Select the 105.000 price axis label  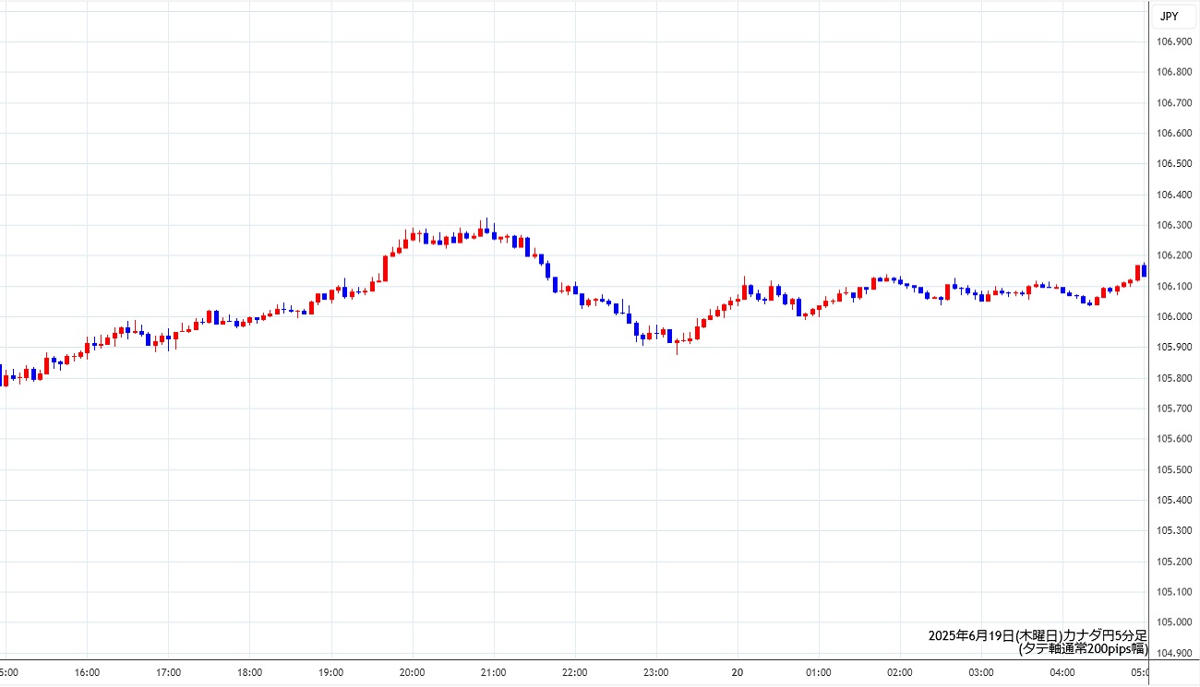point(1174,622)
